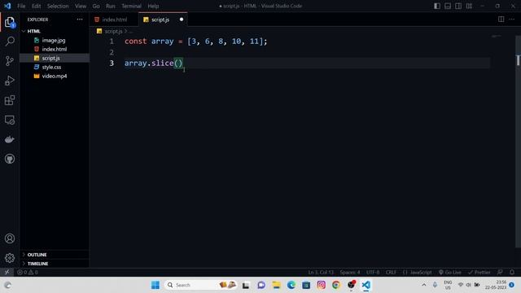Screen dimensions: 521x293
Task: Open the Help menu
Action: coord(153,6)
